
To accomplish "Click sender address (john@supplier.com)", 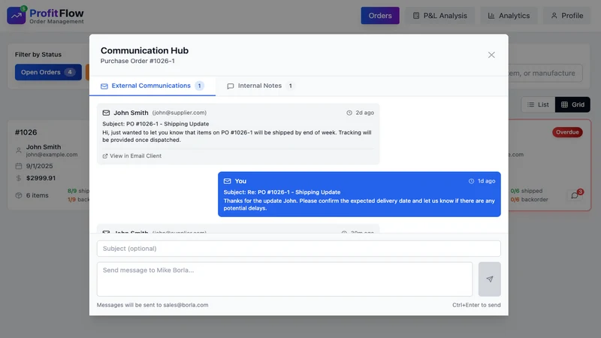I will tap(180, 113).
